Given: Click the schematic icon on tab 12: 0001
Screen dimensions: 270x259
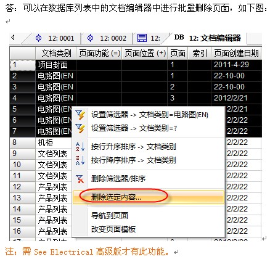Looking at the screenshot, I should [38, 38].
